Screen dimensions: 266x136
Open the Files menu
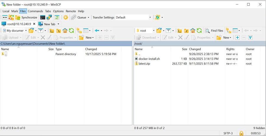click(x=23, y=11)
